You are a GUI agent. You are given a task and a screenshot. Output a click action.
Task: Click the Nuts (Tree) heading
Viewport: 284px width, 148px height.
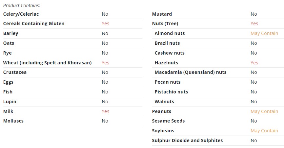point(165,24)
